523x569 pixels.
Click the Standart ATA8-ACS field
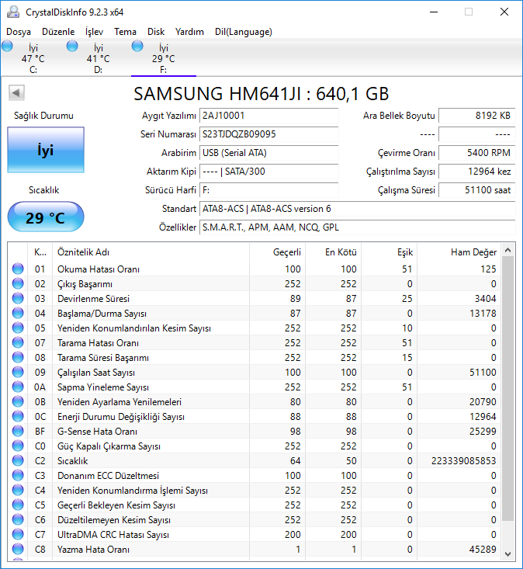pyautogui.click(x=357, y=209)
